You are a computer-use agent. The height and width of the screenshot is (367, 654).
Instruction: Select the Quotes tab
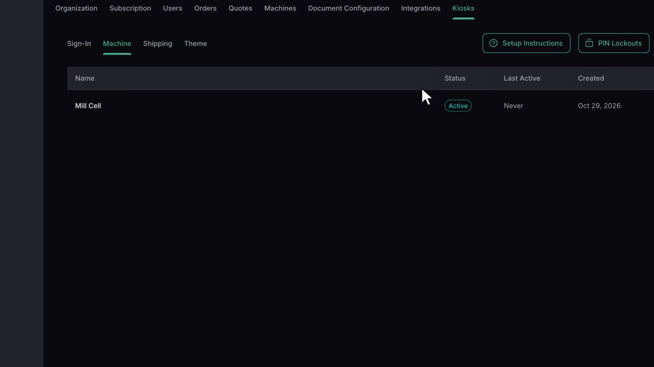(240, 8)
